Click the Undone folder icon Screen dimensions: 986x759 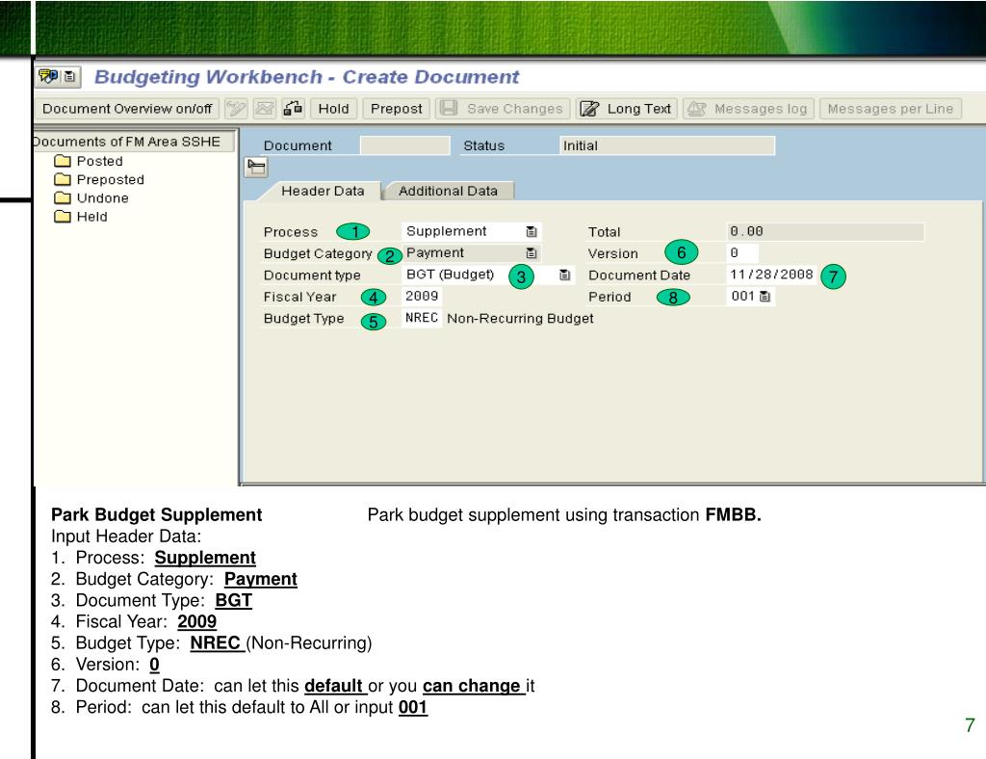pyautogui.click(x=63, y=198)
